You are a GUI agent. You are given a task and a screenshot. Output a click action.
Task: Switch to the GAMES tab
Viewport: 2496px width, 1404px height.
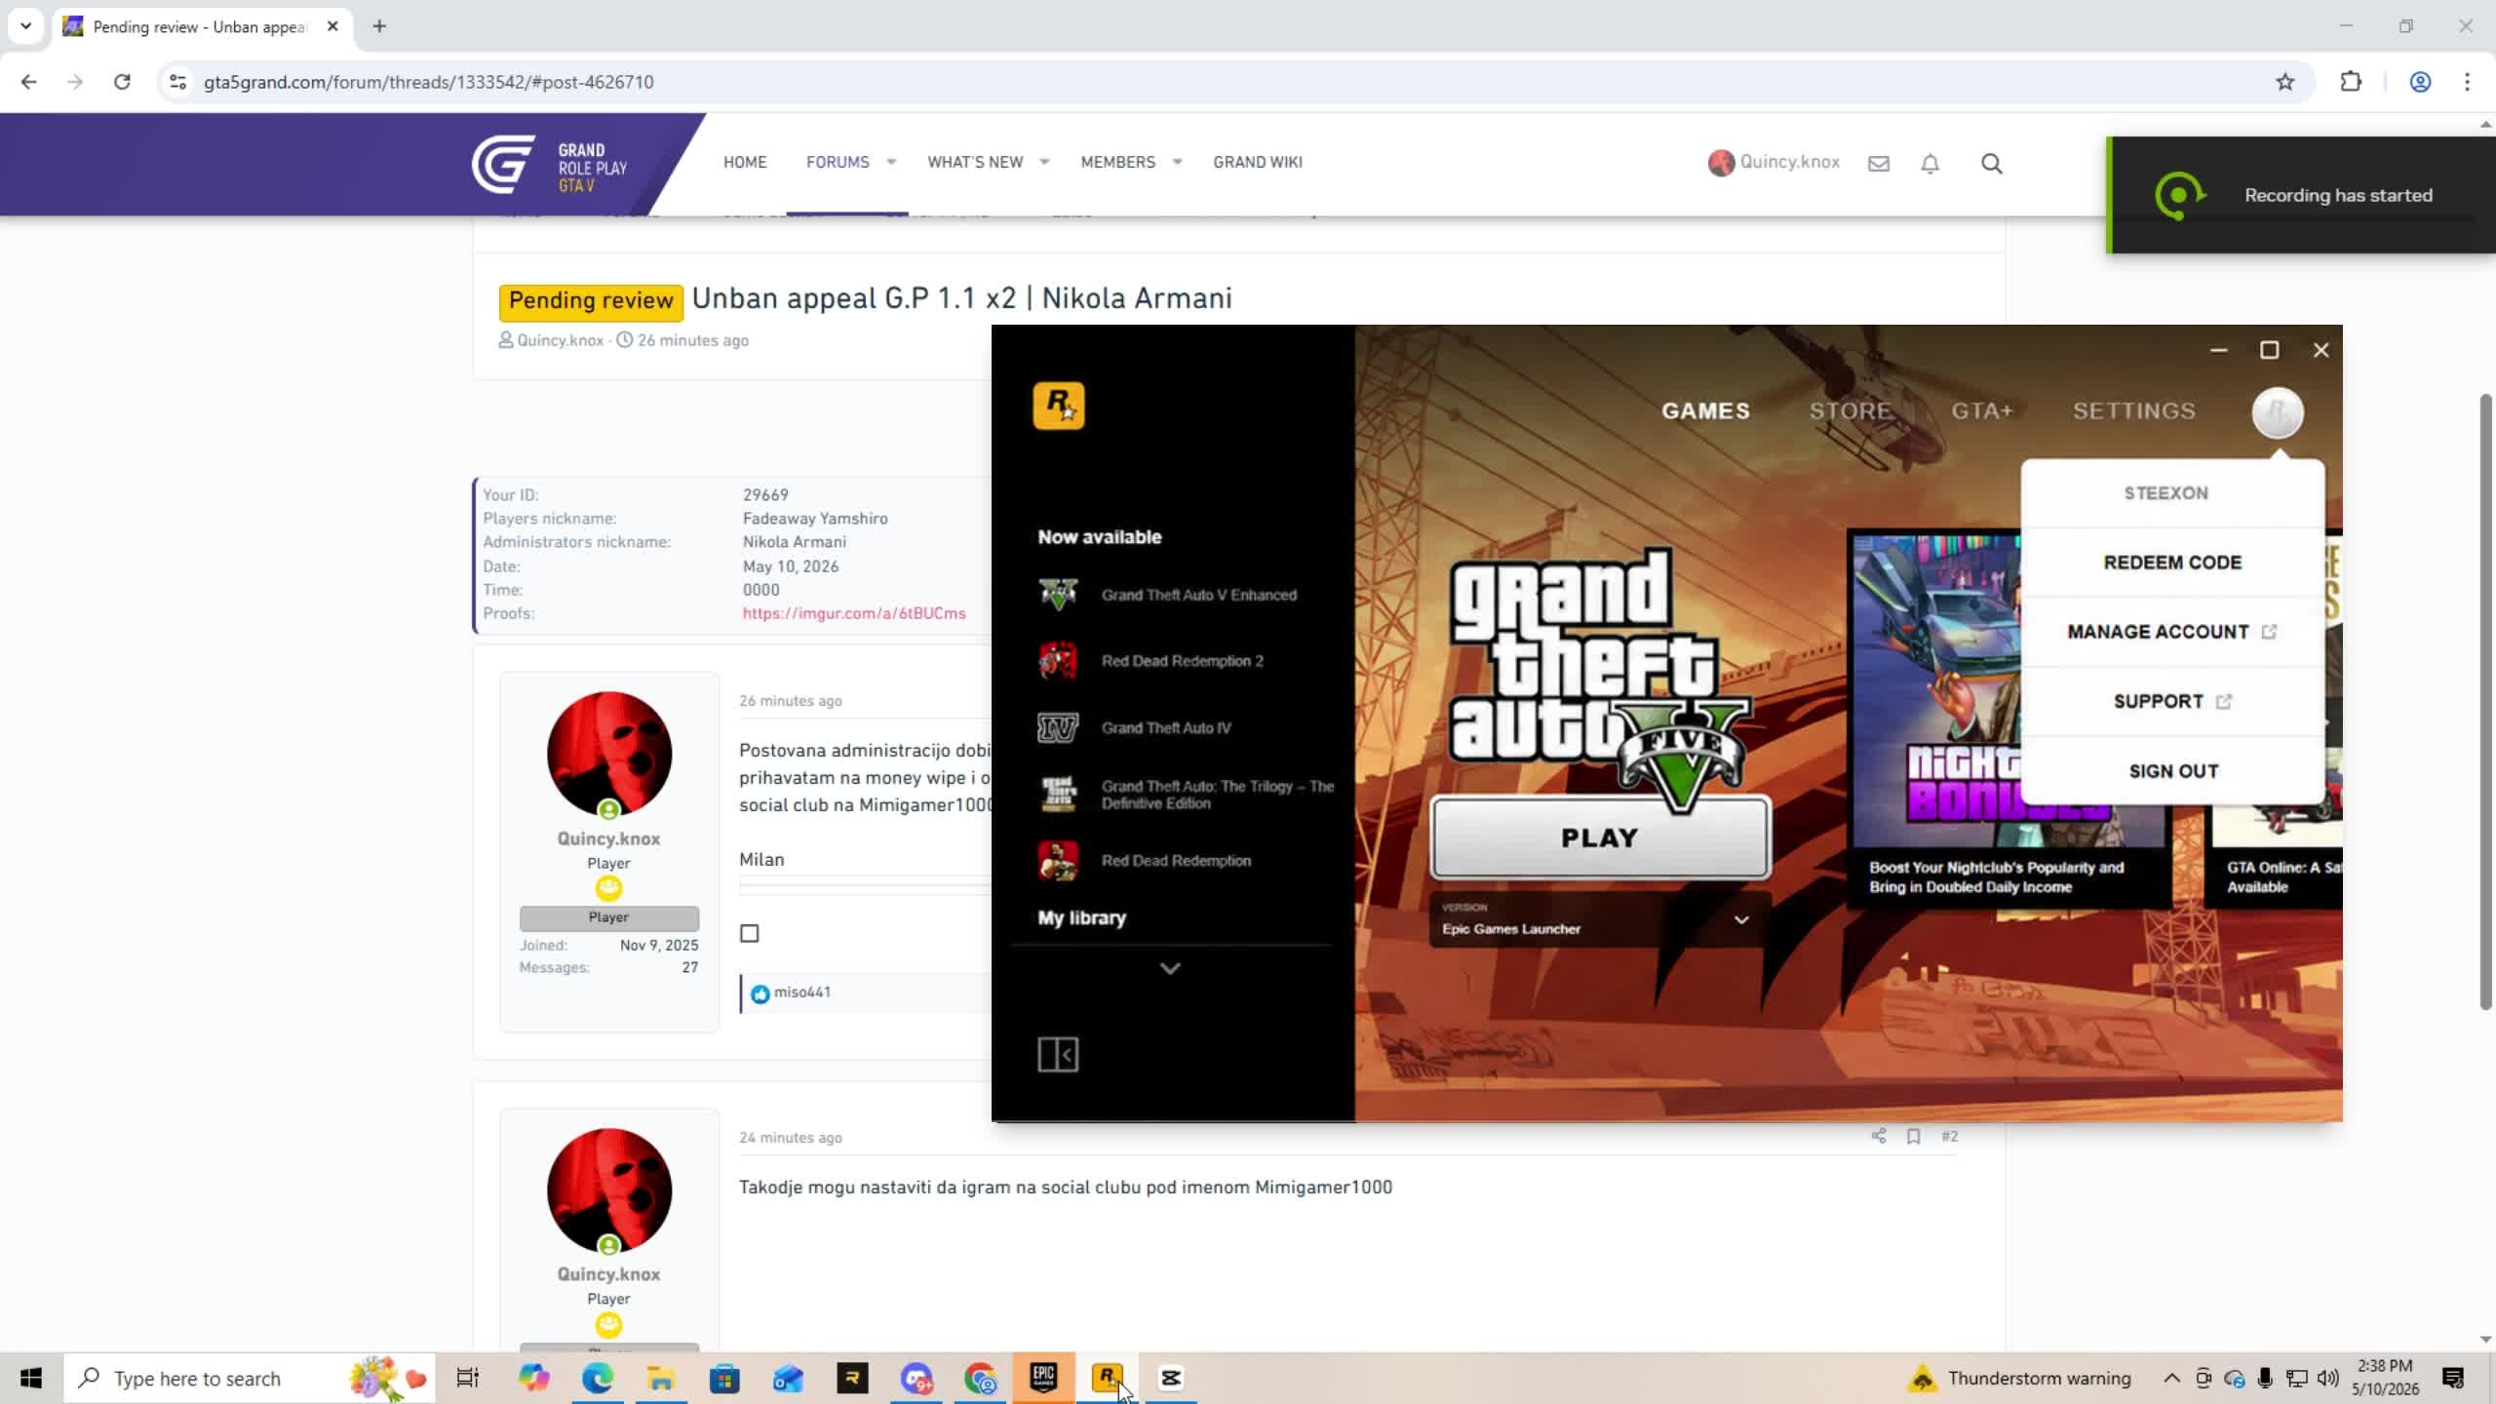(x=1705, y=411)
